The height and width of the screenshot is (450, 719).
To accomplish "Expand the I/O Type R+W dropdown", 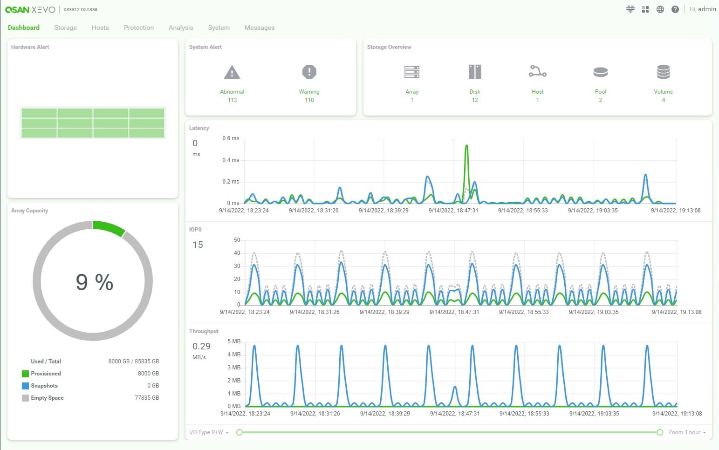I will (209, 432).
